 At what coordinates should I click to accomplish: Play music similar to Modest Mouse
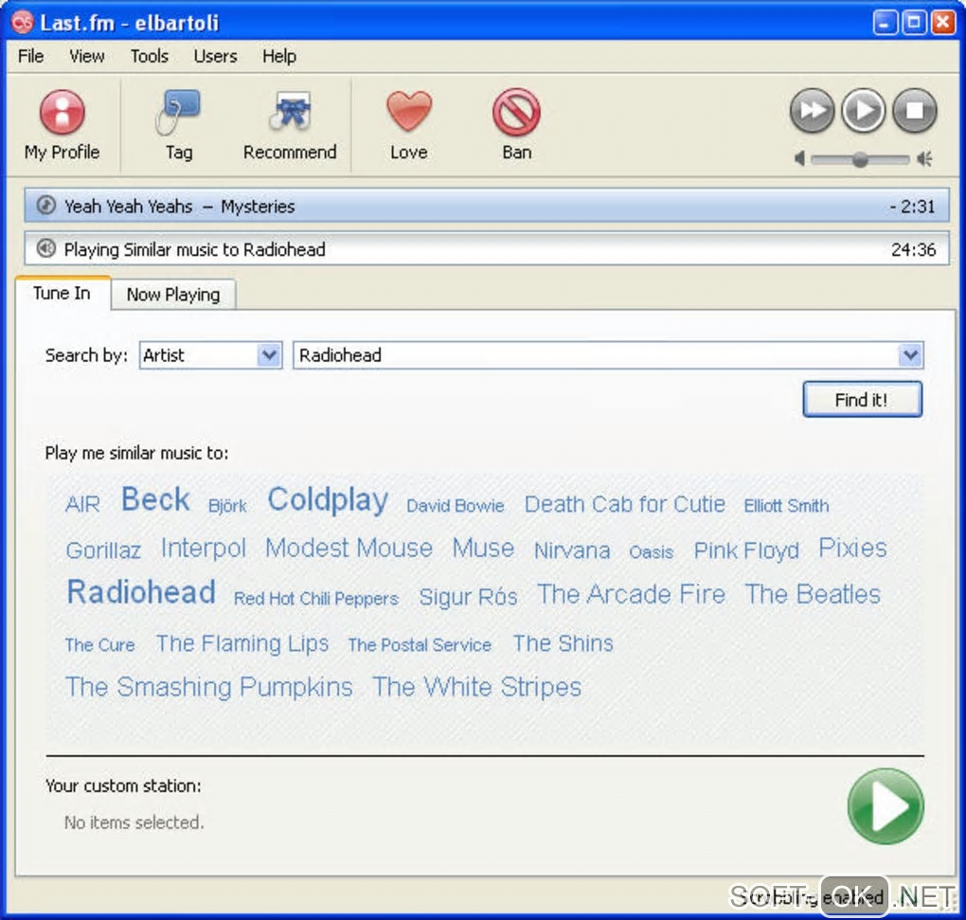(349, 548)
